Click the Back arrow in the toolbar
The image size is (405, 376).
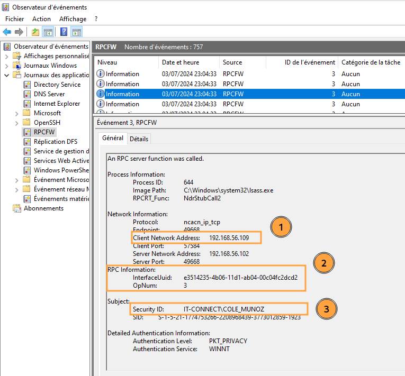click(x=7, y=32)
